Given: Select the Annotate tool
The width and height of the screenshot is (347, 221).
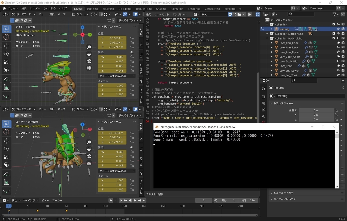Looking at the screenshot, I should coord(6,77).
